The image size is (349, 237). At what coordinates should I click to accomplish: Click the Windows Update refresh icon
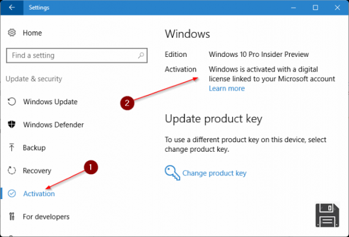pyautogui.click(x=12, y=102)
